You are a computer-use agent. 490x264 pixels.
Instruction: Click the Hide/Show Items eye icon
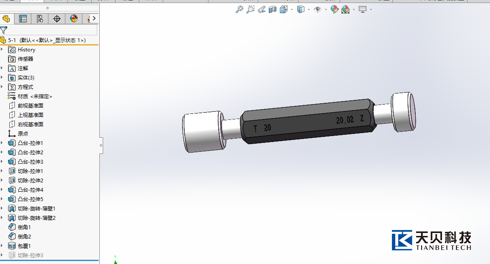click(x=318, y=9)
